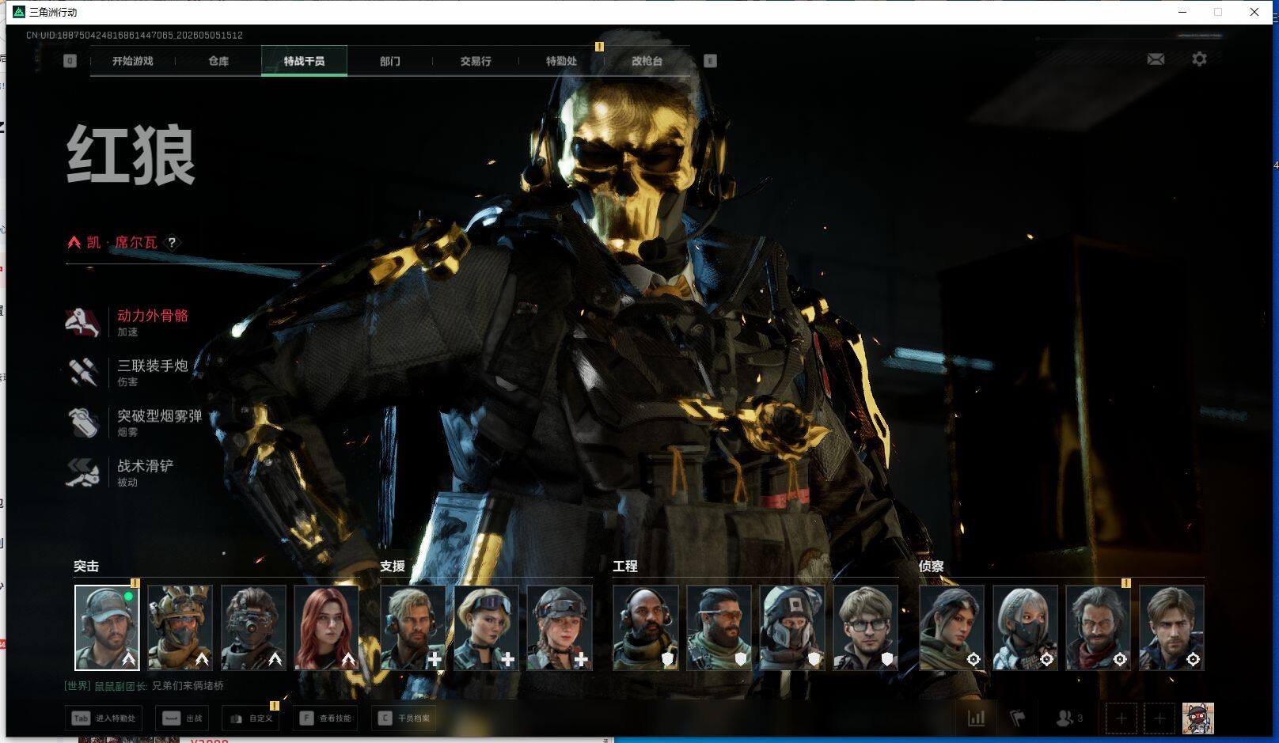1279x743 pixels.
Task: Click the 三角洲行动 window title icon
Action: tap(19, 12)
